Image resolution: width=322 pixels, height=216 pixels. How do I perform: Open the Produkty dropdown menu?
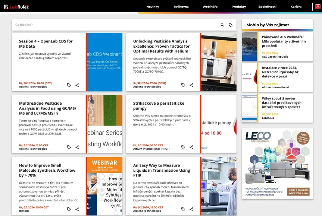238,6
